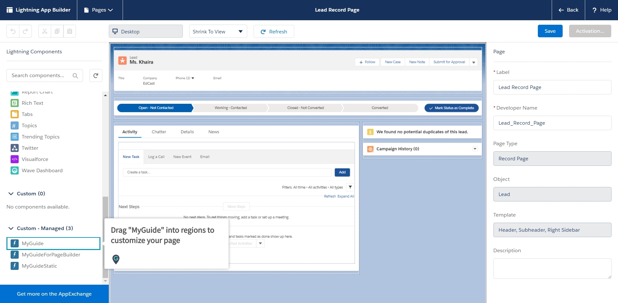The width and height of the screenshot is (618, 303).
Task: Collapse the Custom - Managed (3) section
Action: [11, 228]
